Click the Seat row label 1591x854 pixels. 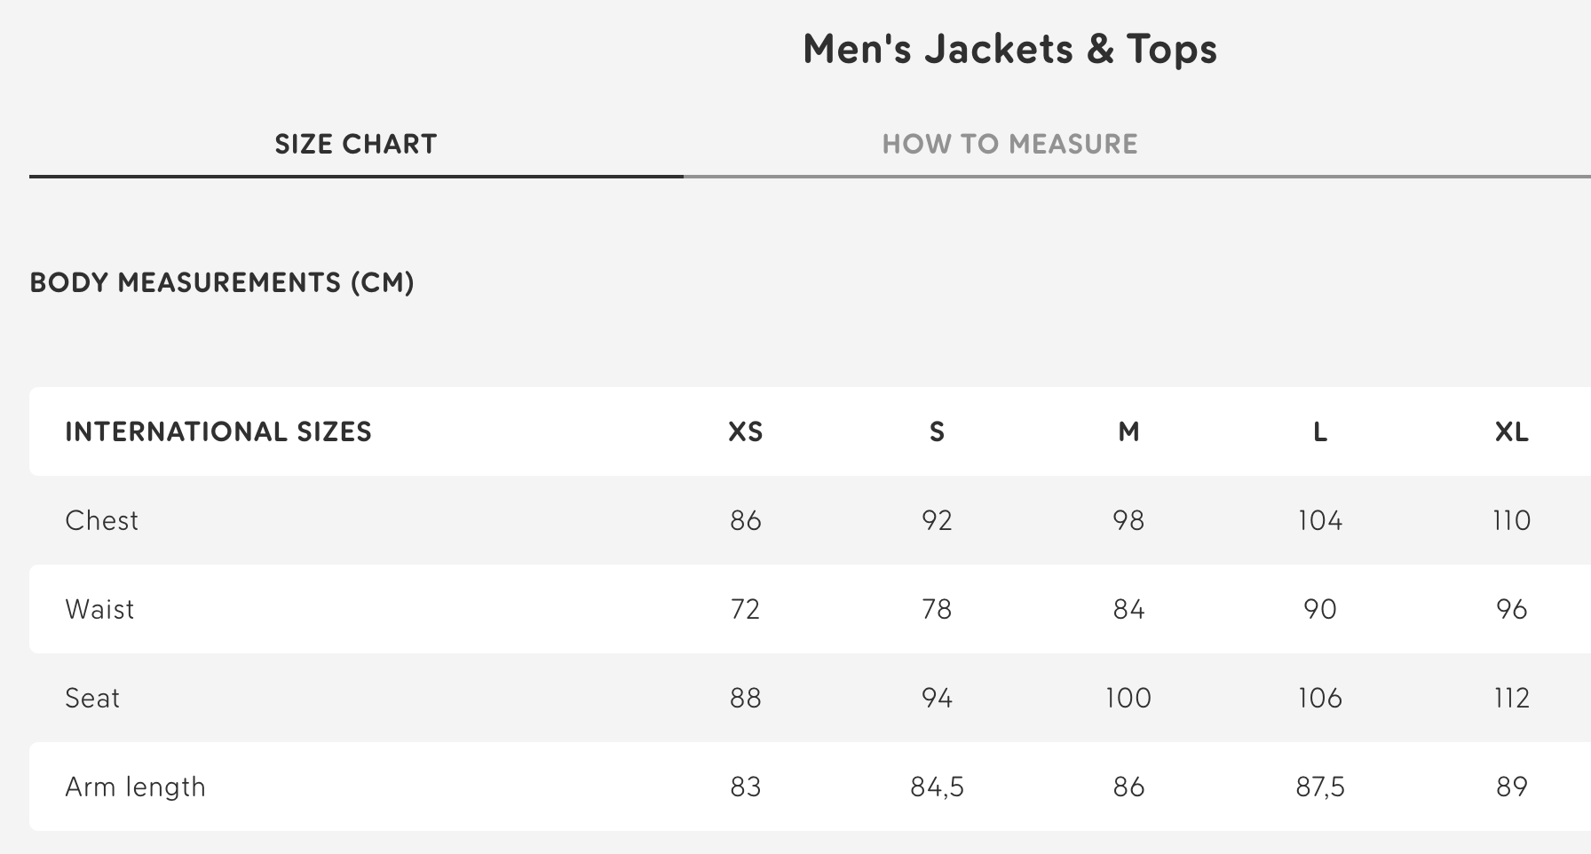pos(93,698)
